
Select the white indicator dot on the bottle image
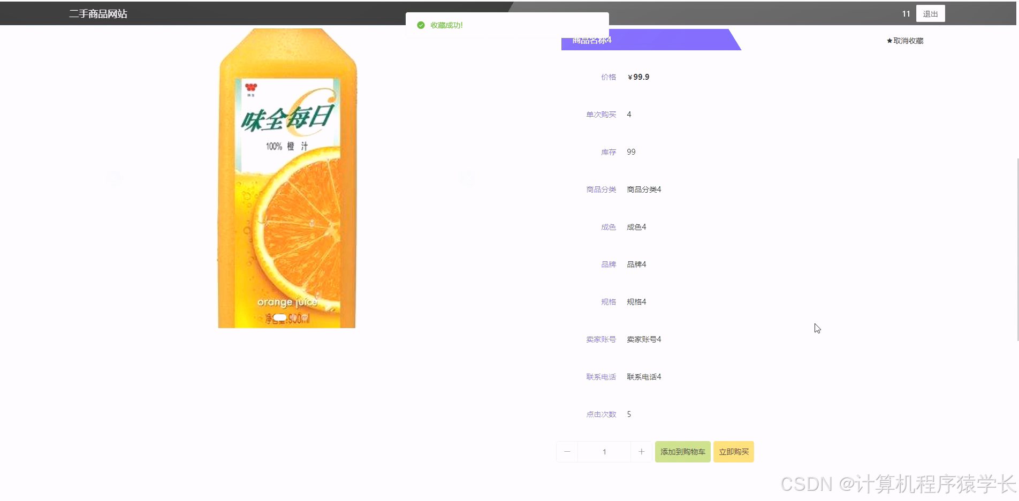point(279,317)
